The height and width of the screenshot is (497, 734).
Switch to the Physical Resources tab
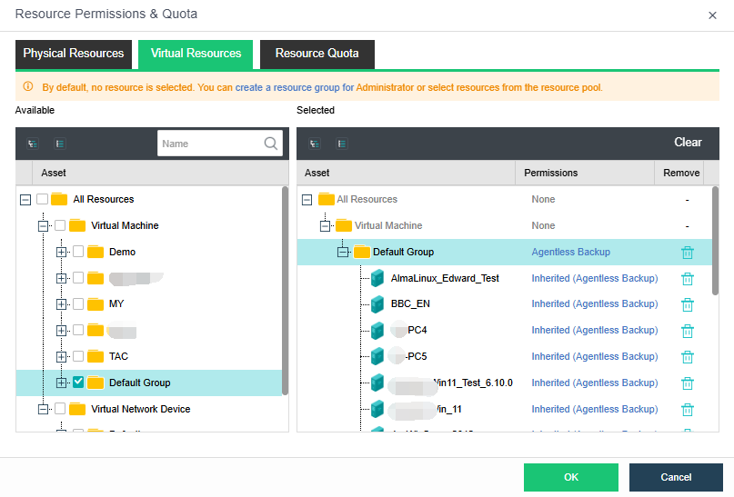coord(74,54)
